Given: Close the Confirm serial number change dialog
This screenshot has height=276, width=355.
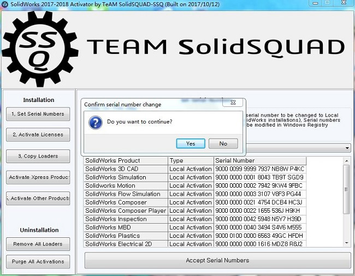Looking at the screenshot, I should point(233,103).
